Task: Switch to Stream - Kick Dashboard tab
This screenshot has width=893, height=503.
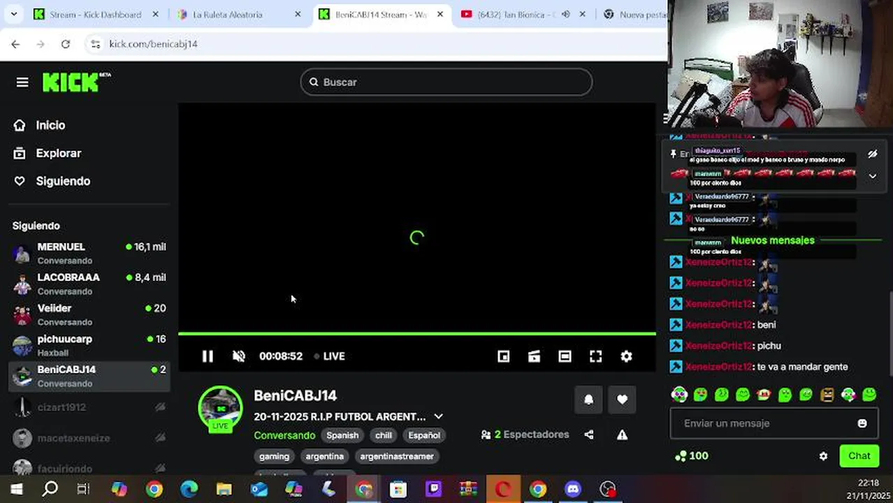Action: pos(96,14)
